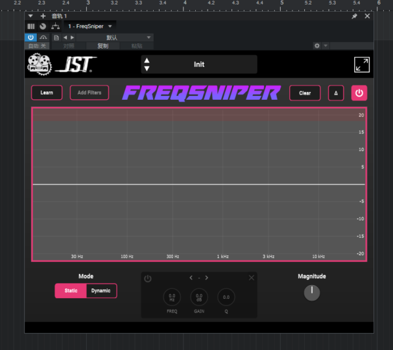Select Dynamic mode
The width and height of the screenshot is (393, 350).
pyautogui.click(x=101, y=291)
